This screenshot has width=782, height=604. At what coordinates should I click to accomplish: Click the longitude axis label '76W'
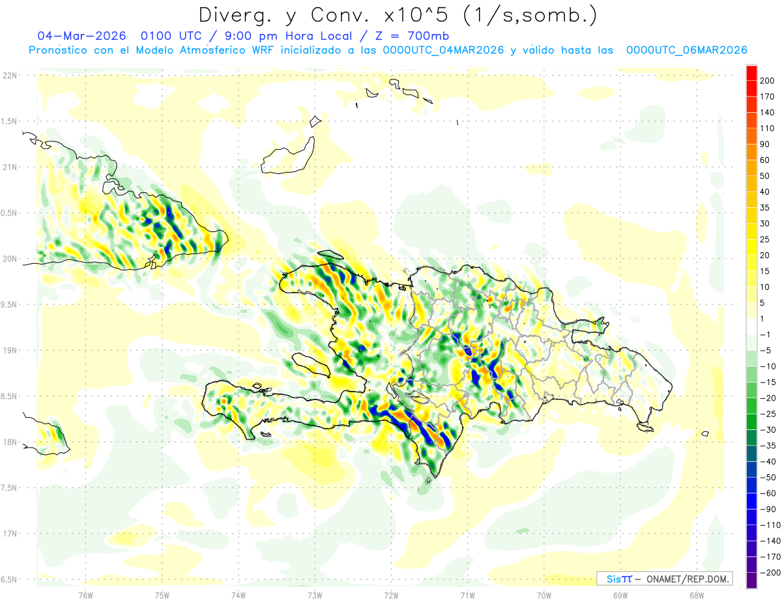click(85, 595)
